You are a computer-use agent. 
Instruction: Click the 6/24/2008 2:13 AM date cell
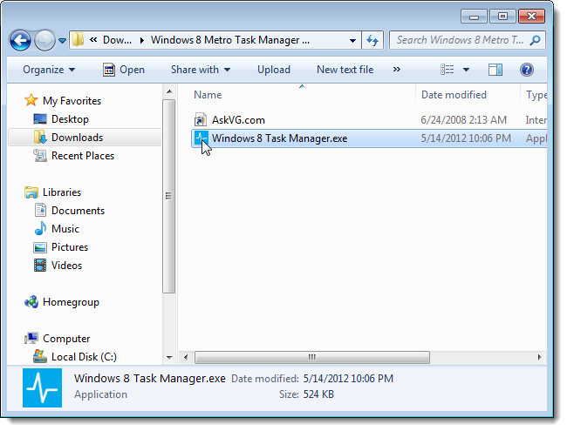463,120
